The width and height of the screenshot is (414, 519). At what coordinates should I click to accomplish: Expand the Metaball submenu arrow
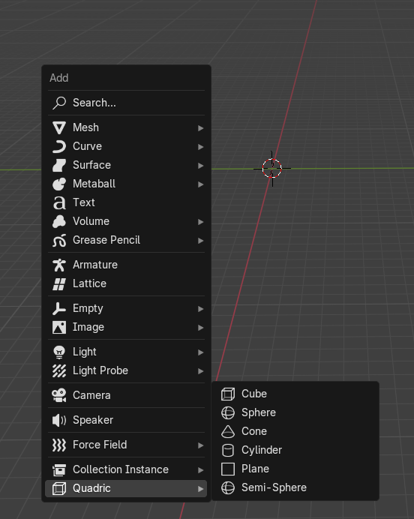(200, 184)
